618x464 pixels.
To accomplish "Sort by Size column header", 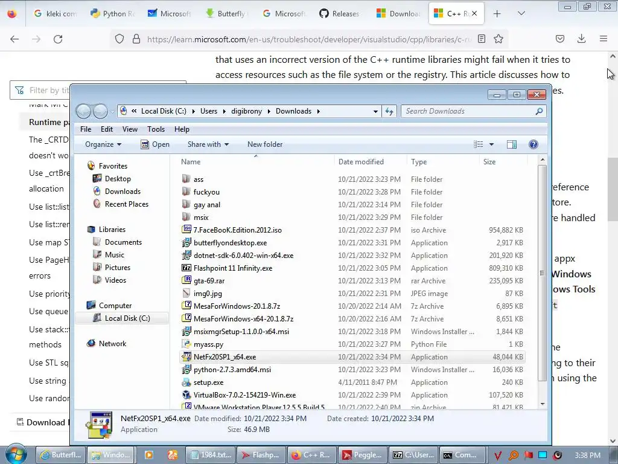I will tap(503, 162).
